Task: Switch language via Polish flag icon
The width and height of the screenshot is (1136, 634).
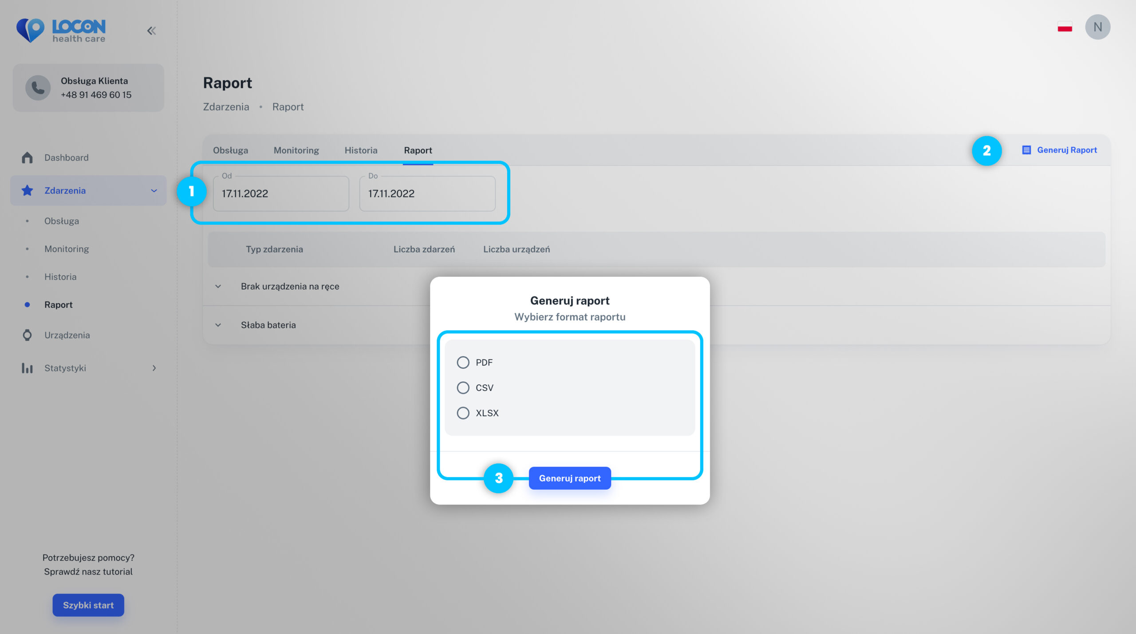Action: pos(1065,27)
